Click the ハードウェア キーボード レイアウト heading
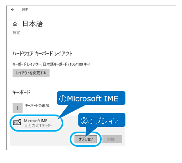Image resolution: width=182 pixels, height=163 pixels. pos(42,54)
